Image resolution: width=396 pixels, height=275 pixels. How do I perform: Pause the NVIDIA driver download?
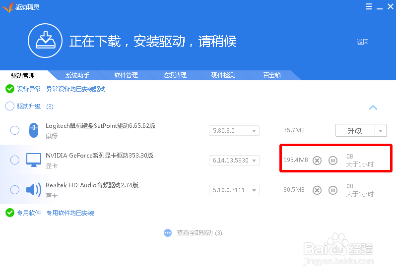[x=333, y=161]
